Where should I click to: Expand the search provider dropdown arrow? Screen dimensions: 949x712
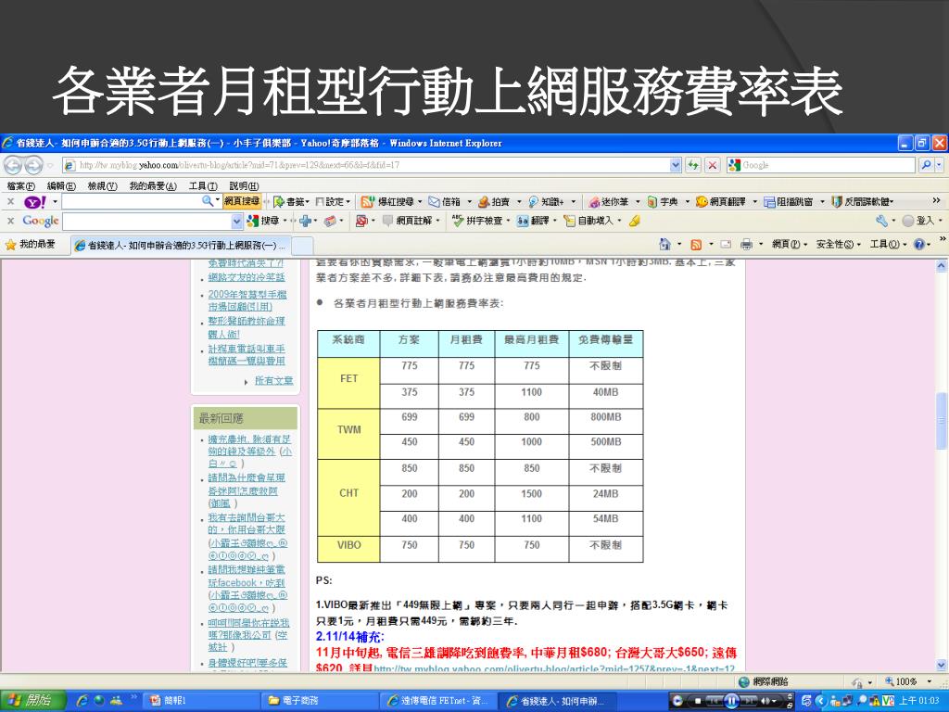(940, 165)
